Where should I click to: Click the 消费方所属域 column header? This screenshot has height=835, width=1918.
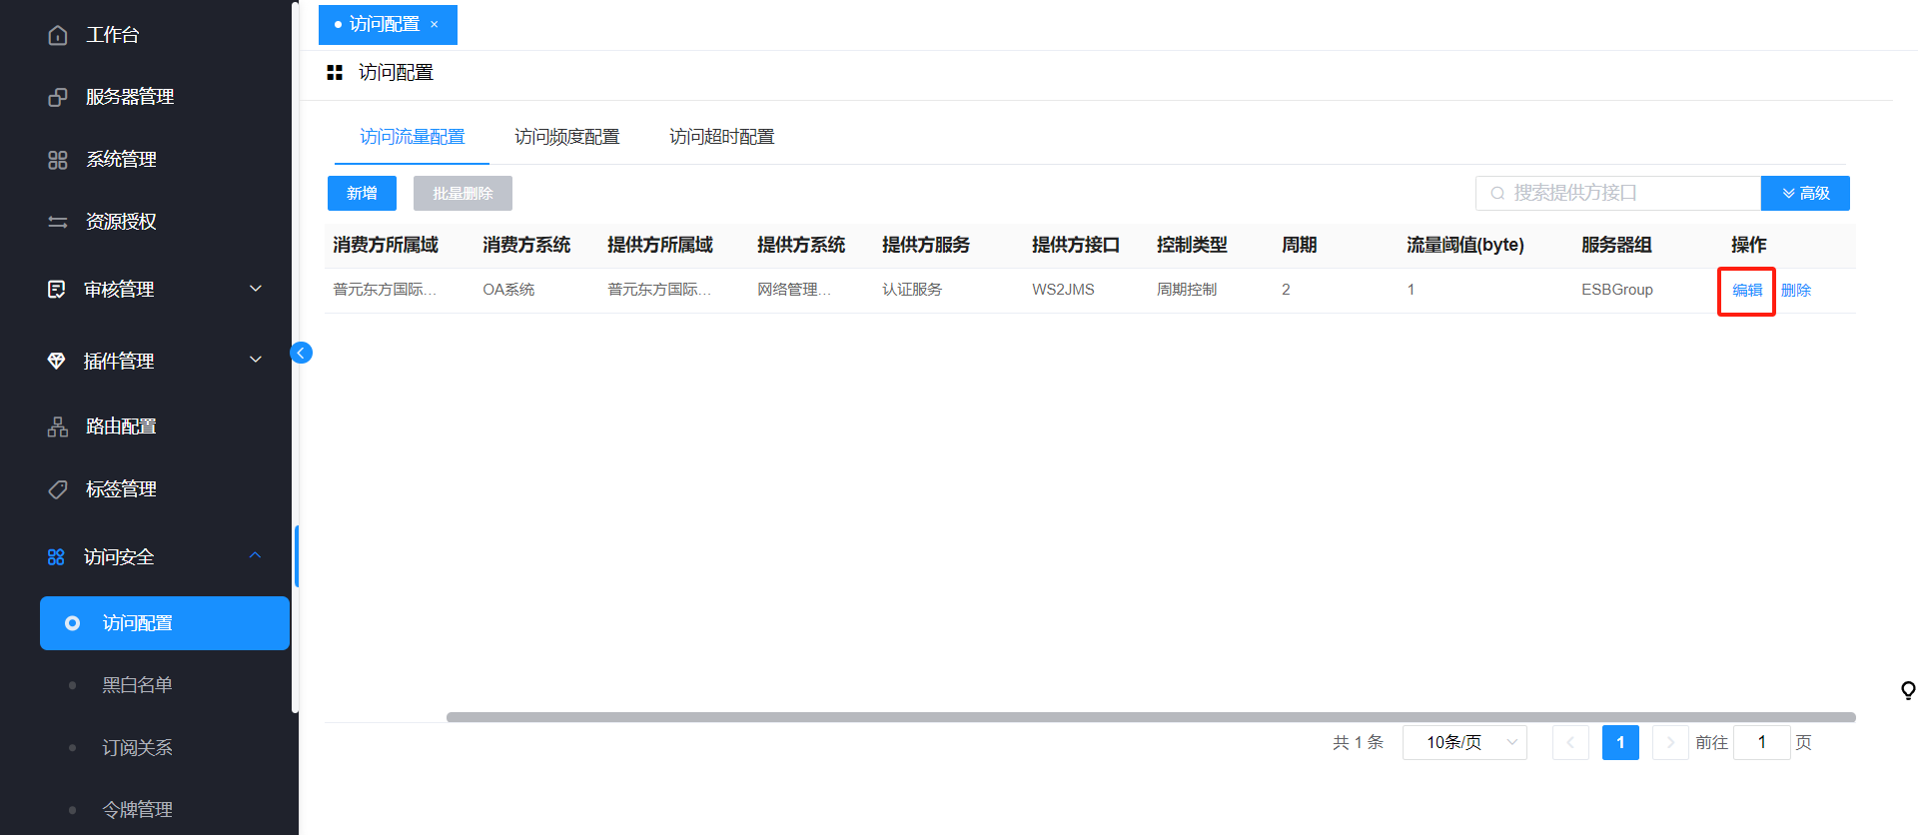click(x=386, y=246)
